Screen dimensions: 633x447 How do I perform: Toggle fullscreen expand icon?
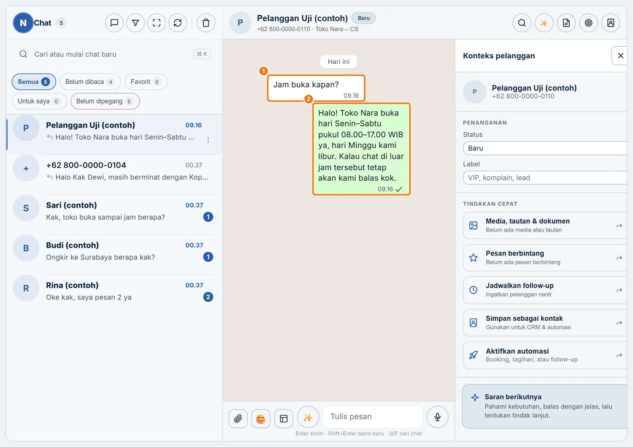[157, 23]
